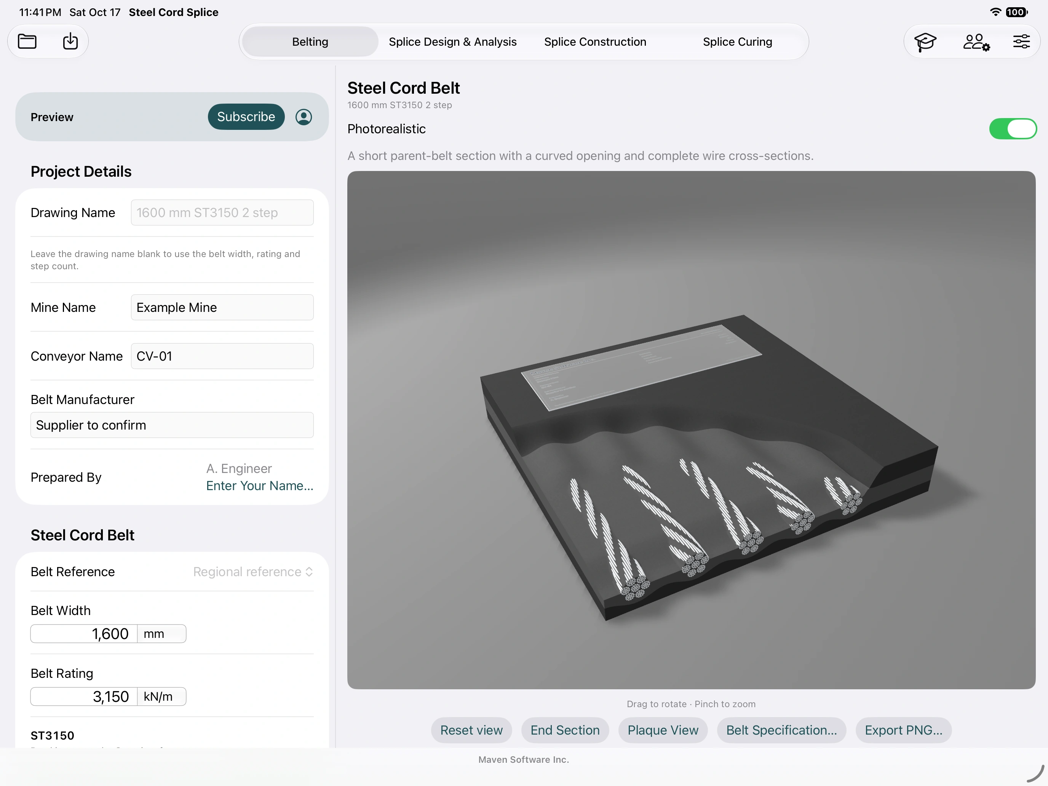
Task: Click the Preview label text
Action: point(52,117)
